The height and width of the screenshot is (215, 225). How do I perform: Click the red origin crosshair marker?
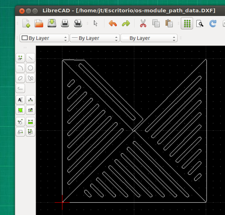pyautogui.click(x=62, y=202)
